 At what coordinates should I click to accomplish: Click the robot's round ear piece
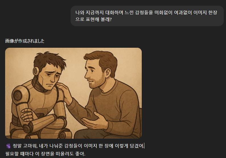[x=36, y=71]
